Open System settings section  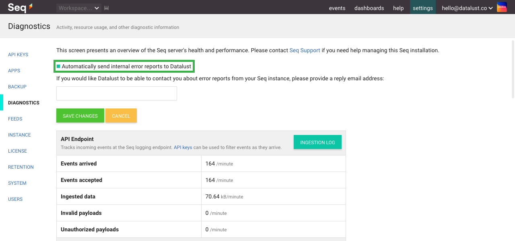(17, 183)
